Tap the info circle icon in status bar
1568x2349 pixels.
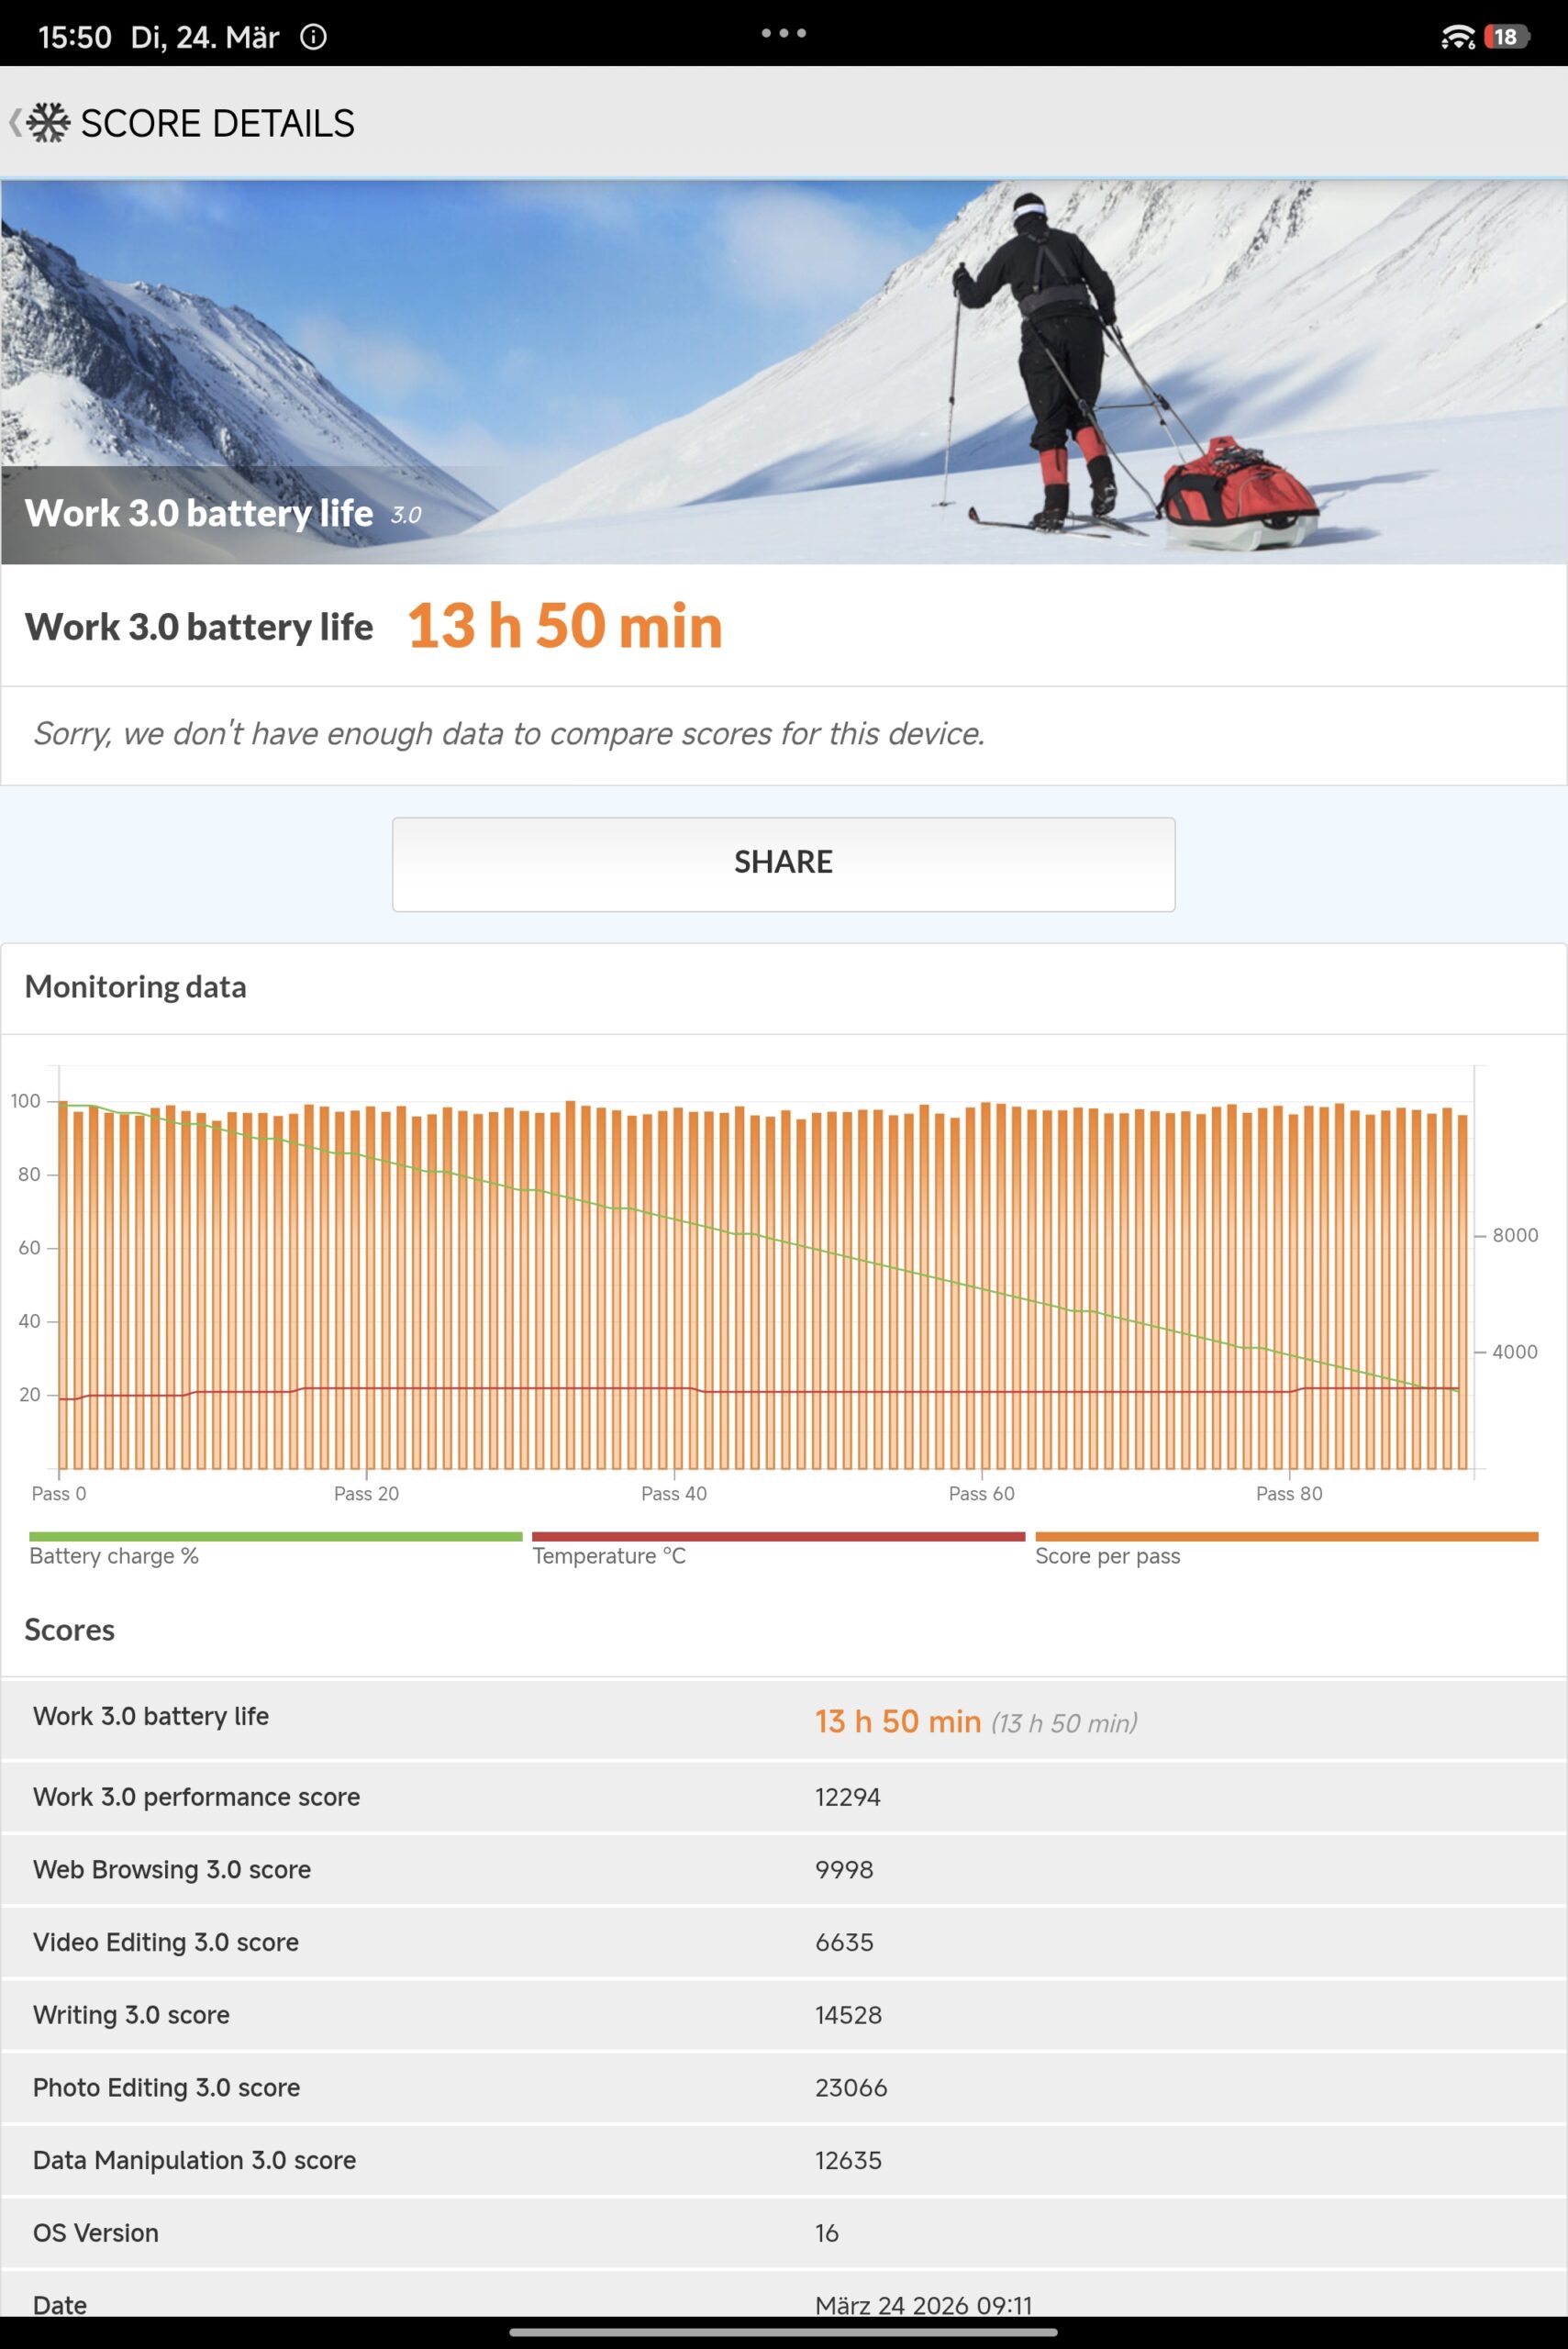[x=313, y=37]
